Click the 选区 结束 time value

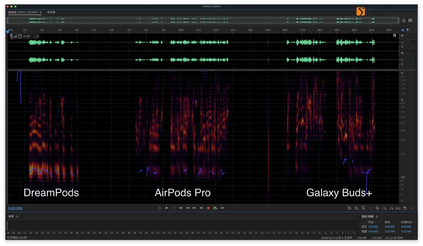point(390,227)
